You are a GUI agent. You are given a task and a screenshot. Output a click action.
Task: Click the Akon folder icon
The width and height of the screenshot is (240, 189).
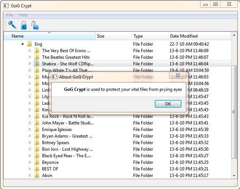[x=37, y=175]
